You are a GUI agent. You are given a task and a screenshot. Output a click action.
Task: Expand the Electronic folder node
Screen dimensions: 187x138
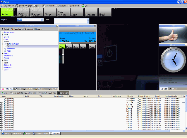tap(5, 49)
